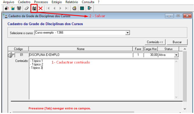The image size is (194, 114).
Task: Click the Código field containing 01
Action: point(21,55)
